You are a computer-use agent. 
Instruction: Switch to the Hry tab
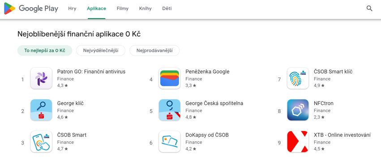[72, 9]
